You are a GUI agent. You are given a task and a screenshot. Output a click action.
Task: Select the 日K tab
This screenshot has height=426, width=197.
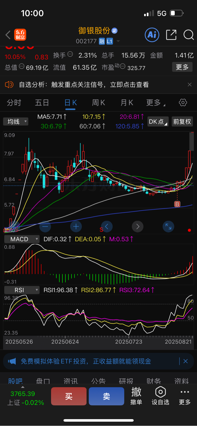[71, 103]
